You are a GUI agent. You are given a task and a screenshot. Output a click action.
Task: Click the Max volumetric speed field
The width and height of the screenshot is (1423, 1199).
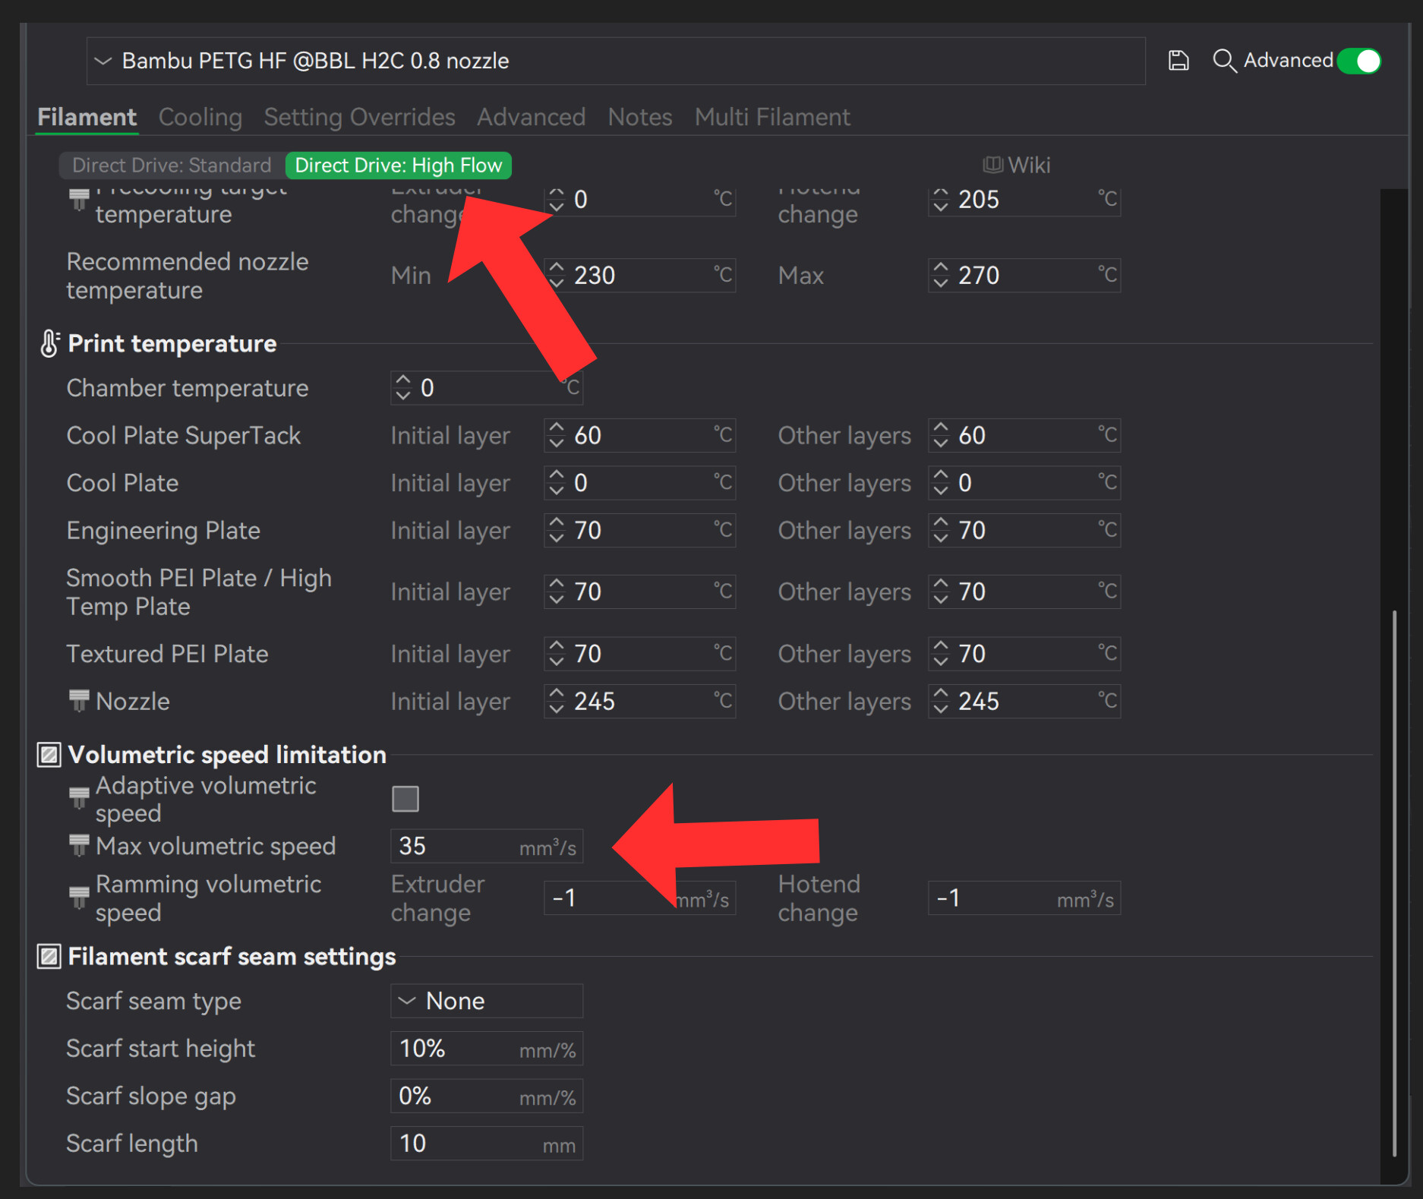pos(487,846)
